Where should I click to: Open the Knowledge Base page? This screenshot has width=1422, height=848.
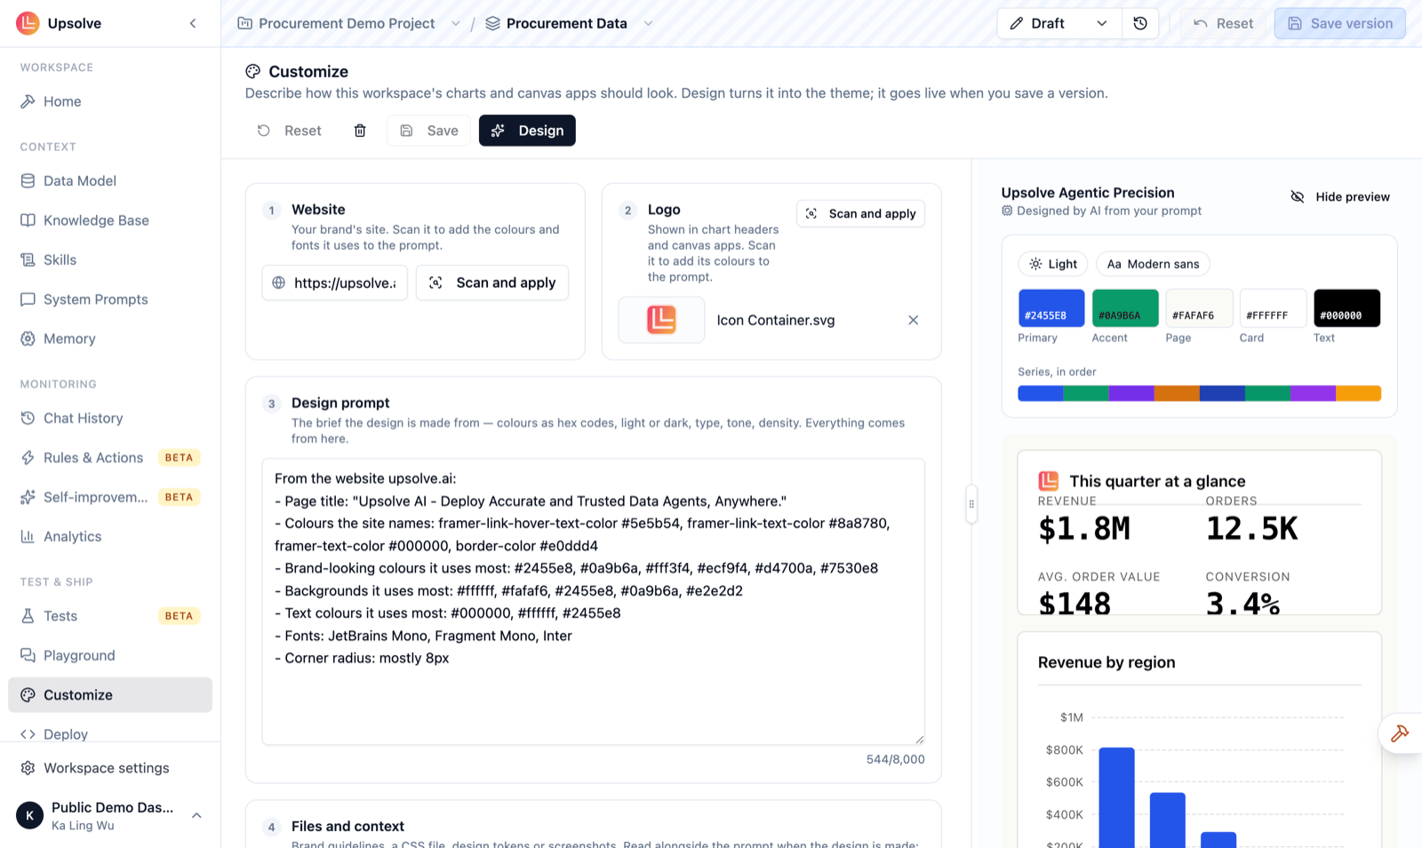click(110, 220)
